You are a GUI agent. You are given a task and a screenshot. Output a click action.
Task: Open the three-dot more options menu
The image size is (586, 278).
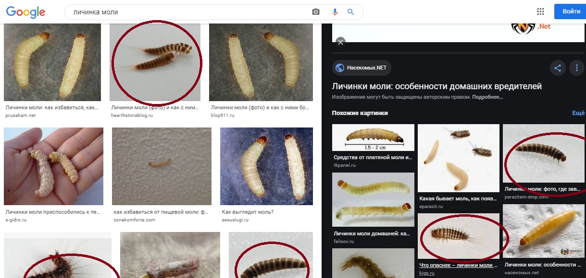pos(576,68)
